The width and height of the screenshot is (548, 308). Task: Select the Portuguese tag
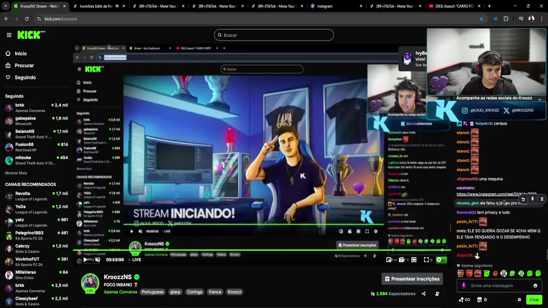coord(152,292)
